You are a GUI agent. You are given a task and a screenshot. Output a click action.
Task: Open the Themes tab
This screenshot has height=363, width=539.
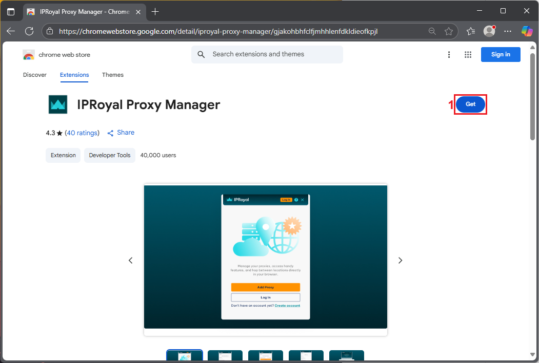(113, 75)
